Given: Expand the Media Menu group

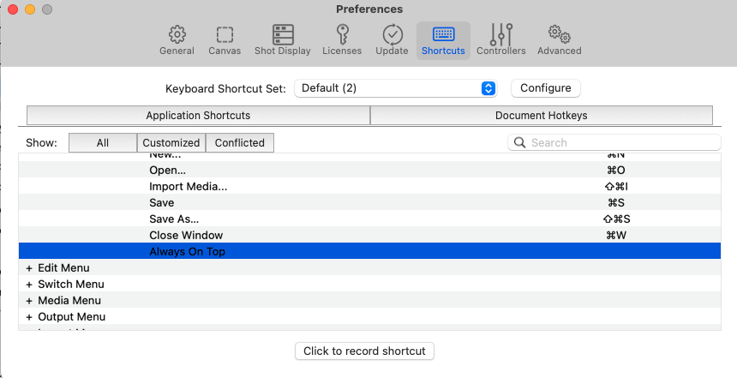Looking at the screenshot, I should pos(29,301).
